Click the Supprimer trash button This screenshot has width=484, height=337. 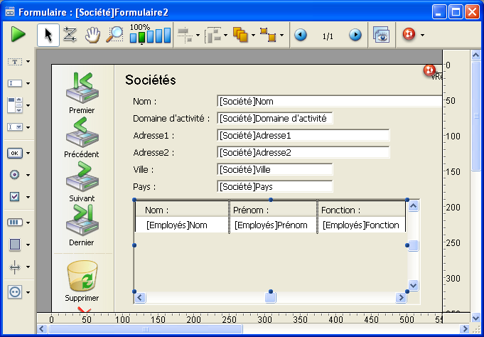(x=82, y=281)
